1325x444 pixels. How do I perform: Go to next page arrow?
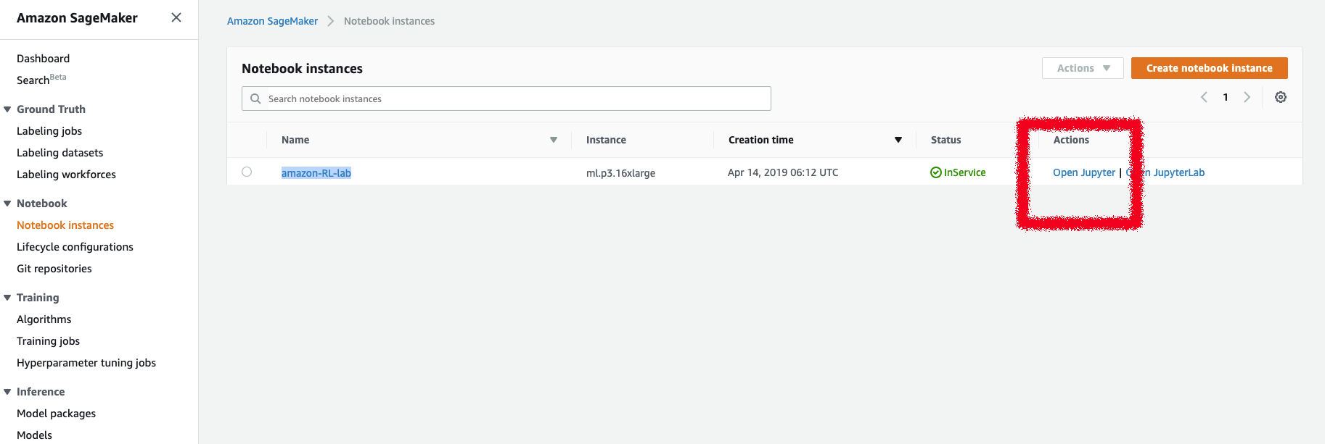coord(1247,97)
